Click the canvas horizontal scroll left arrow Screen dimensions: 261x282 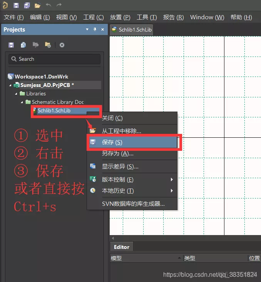point(113,238)
